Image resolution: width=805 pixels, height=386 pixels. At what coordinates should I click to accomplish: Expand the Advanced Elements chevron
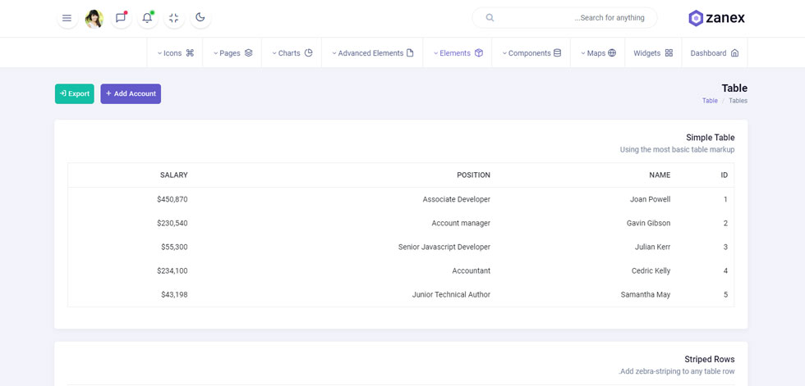pyautogui.click(x=334, y=53)
